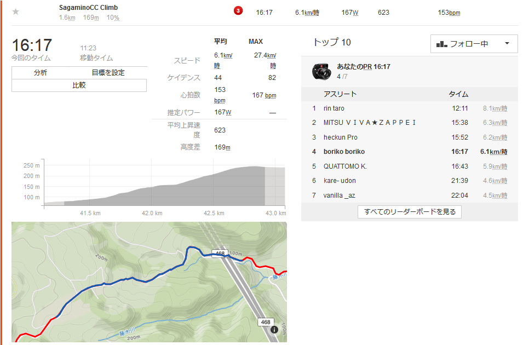Star the SagaminoCC Climb segment
The image size is (523, 345).
coord(16,12)
